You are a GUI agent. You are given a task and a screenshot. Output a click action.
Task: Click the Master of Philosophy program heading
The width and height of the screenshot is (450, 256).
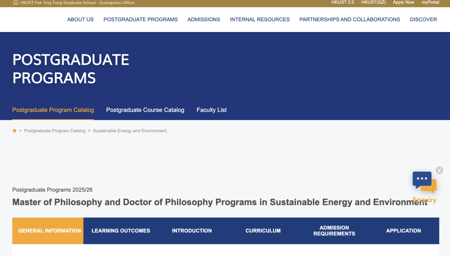[220, 202]
